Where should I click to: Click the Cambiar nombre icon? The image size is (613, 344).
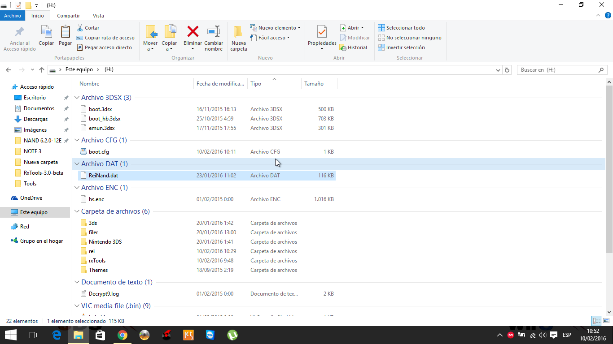pyautogui.click(x=214, y=32)
